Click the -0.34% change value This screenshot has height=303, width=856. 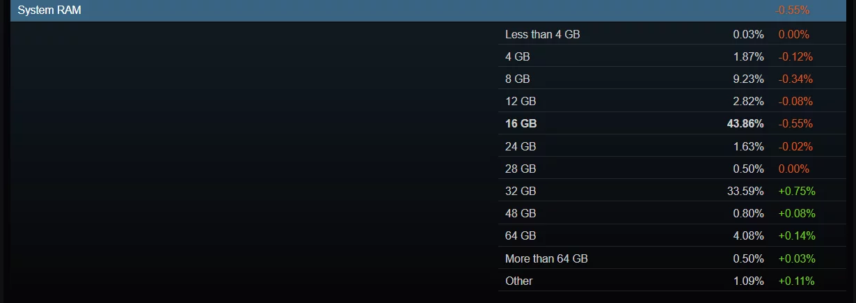tap(795, 79)
